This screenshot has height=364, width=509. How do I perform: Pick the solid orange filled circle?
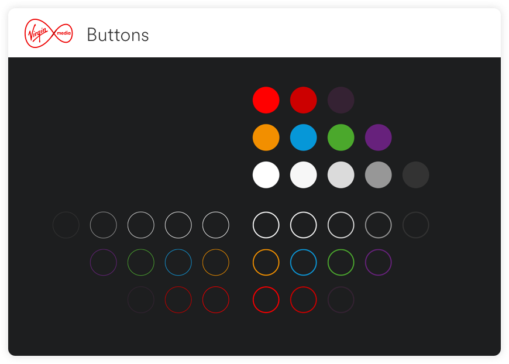pyautogui.click(x=266, y=138)
